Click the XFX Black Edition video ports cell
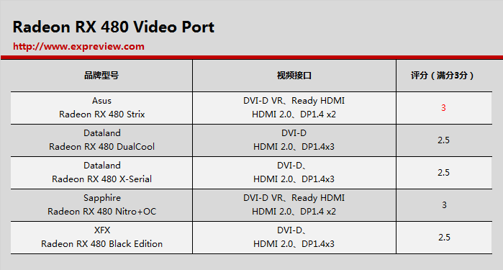This screenshot has width=503, height=270. coord(294,238)
